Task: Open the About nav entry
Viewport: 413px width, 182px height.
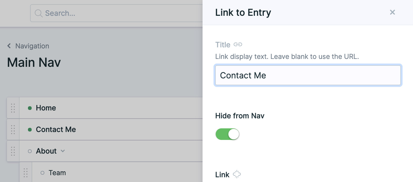Action: [x=46, y=151]
